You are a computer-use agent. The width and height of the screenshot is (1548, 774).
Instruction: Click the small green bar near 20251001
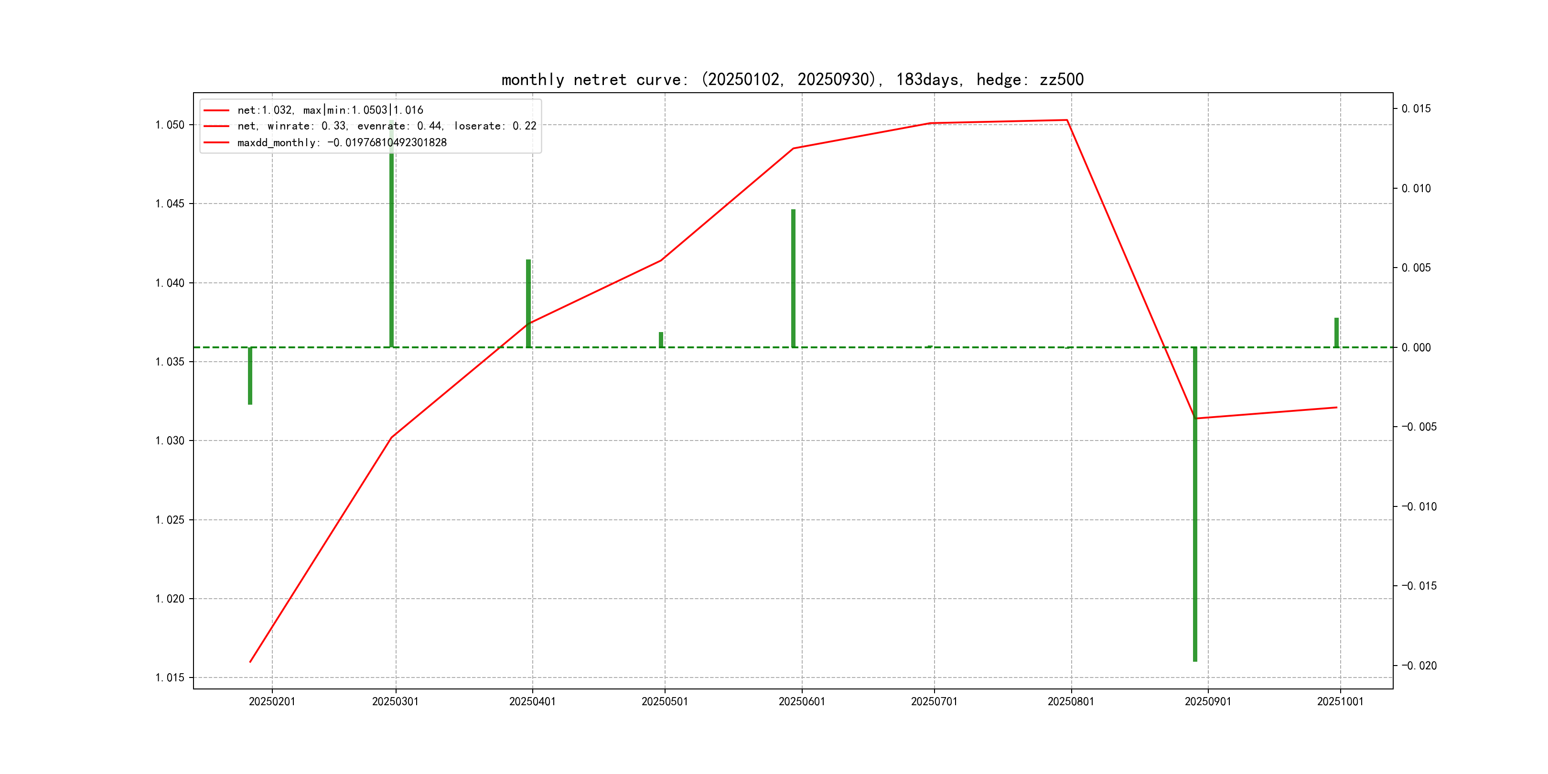pyautogui.click(x=1336, y=333)
